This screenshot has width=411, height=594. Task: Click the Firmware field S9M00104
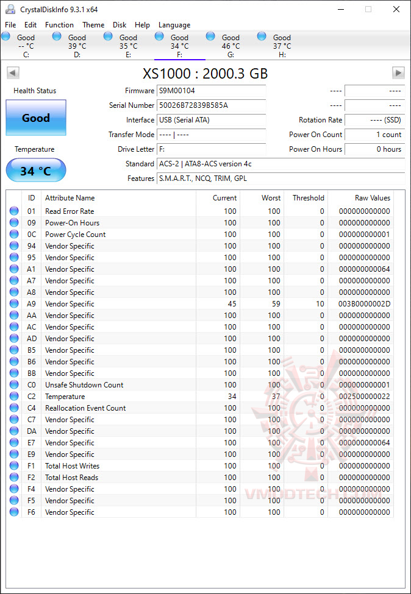(x=211, y=91)
